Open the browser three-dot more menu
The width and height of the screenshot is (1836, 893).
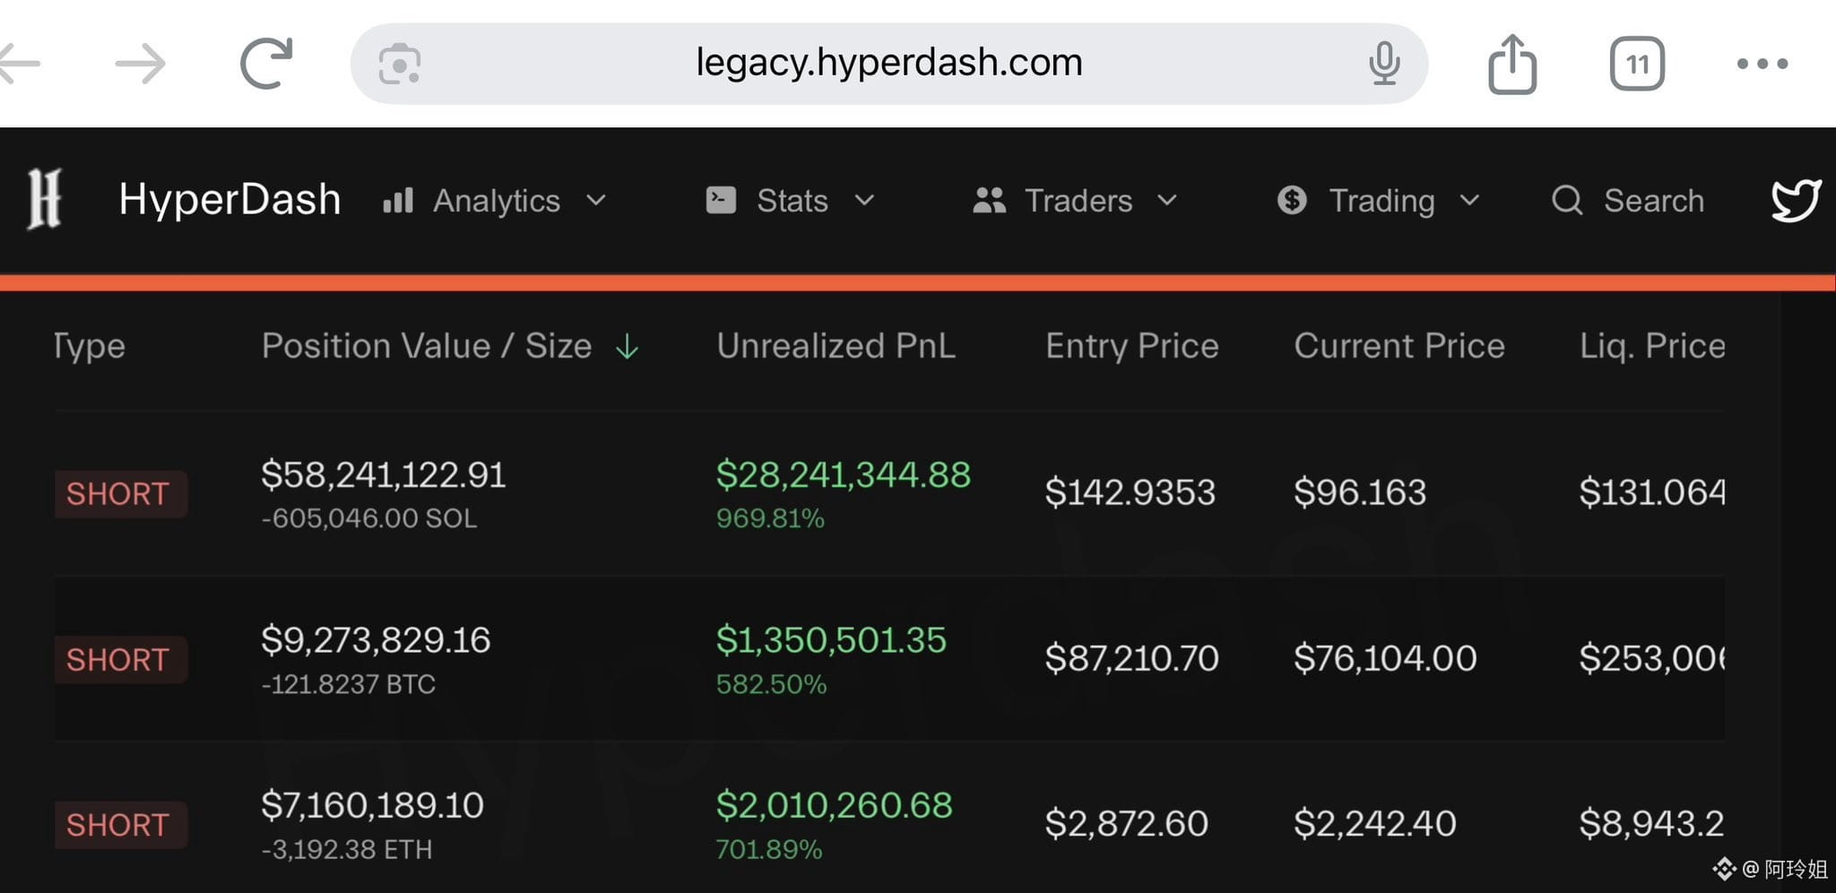[x=1762, y=64]
